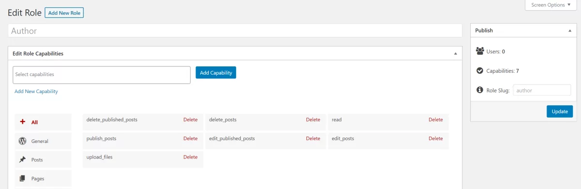This screenshot has width=581, height=189.
Task: Click the red plus icon beside All
Action: [x=22, y=122]
